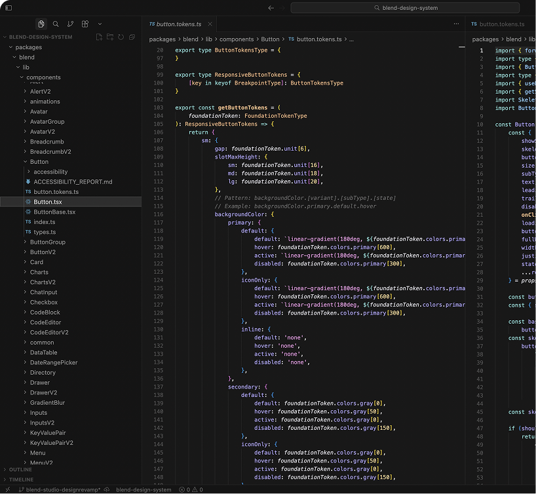Go forward with the navigation arrow
Screen dimensions: 536x494
click(282, 7)
